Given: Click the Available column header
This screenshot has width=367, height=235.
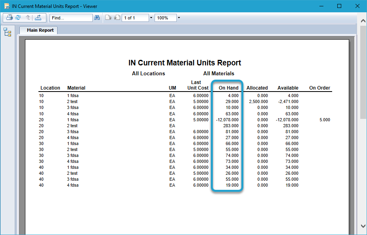Looking at the screenshot, I should [x=288, y=88].
